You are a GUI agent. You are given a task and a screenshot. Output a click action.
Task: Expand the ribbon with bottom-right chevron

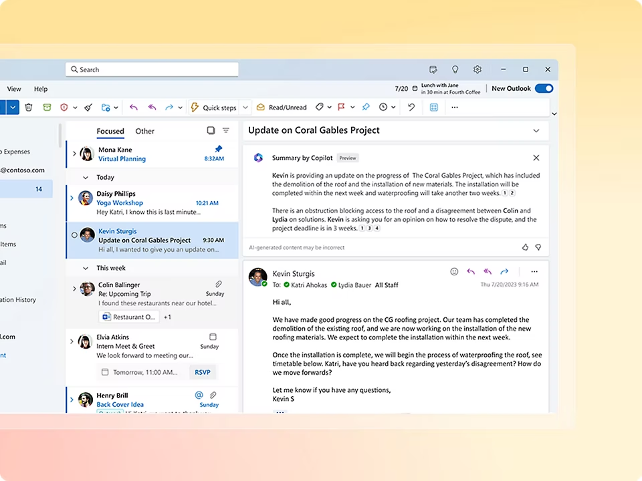coord(554,114)
